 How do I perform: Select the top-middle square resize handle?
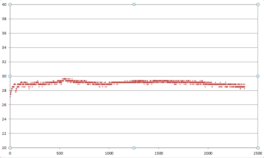click(x=134, y=4)
